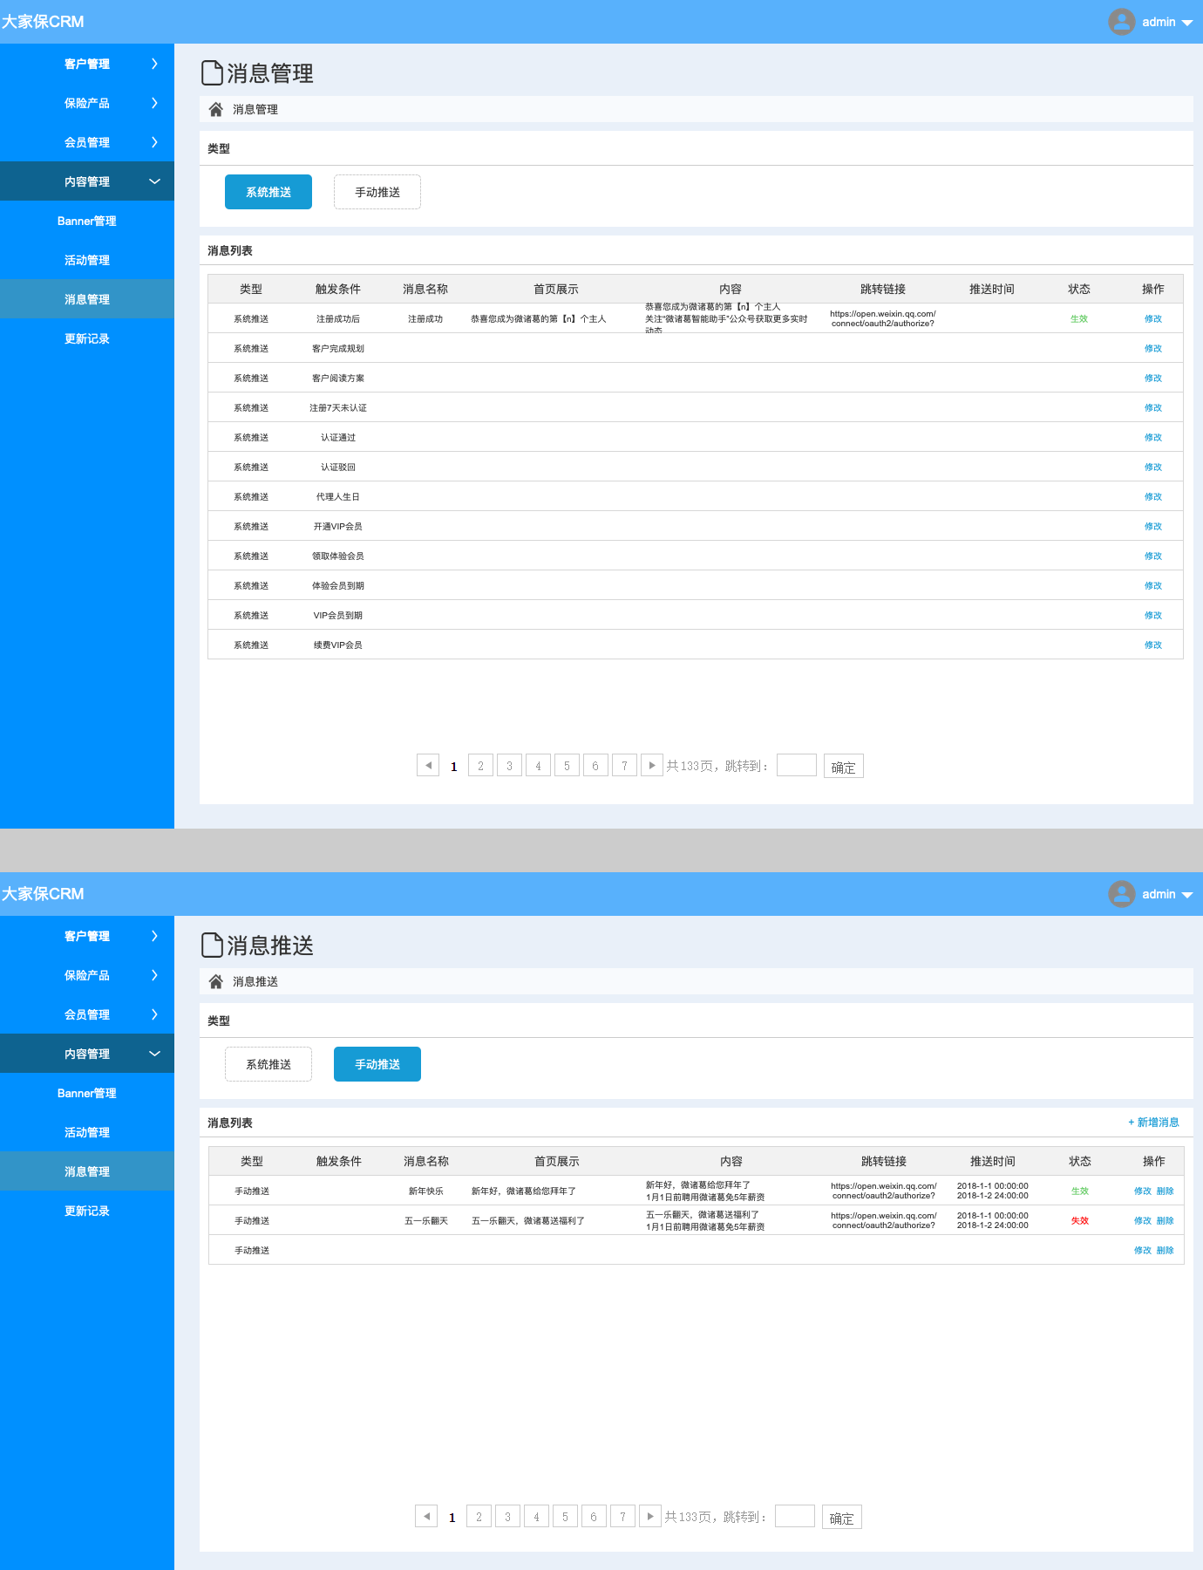1203x1570 pixels.
Task: Click 修改 for 认证通过 row
Action: pyautogui.click(x=1153, y=437)
